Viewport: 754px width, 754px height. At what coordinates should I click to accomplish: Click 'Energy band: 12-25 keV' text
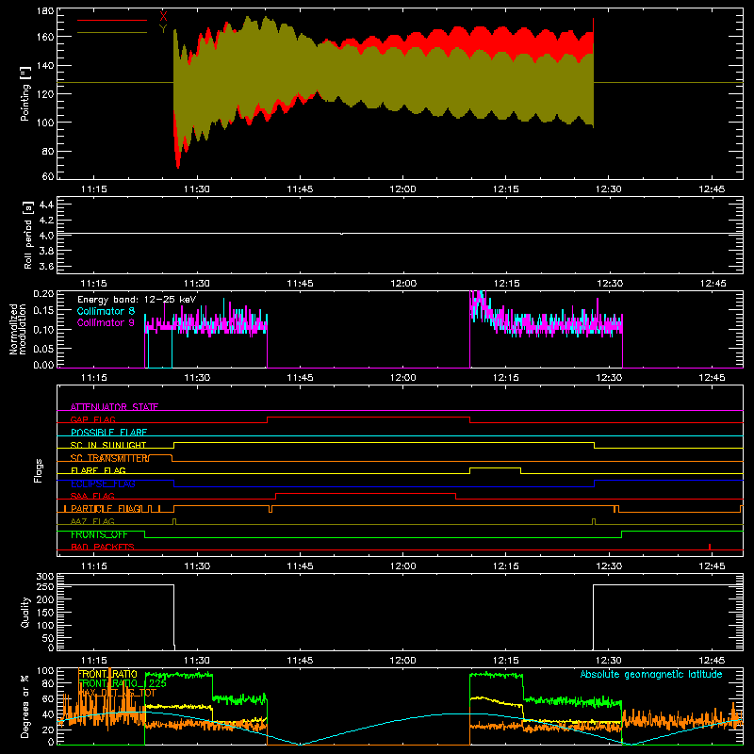(x=137, y=300)
